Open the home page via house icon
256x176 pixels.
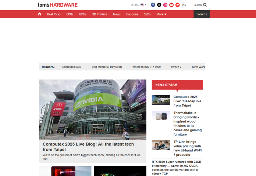coord(39,14)
